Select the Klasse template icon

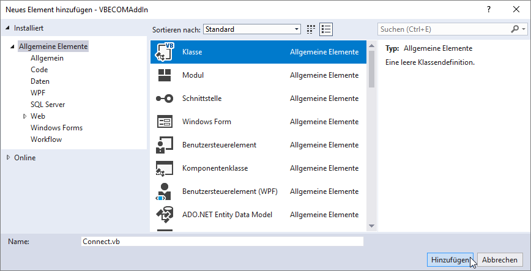click(165, 52)
